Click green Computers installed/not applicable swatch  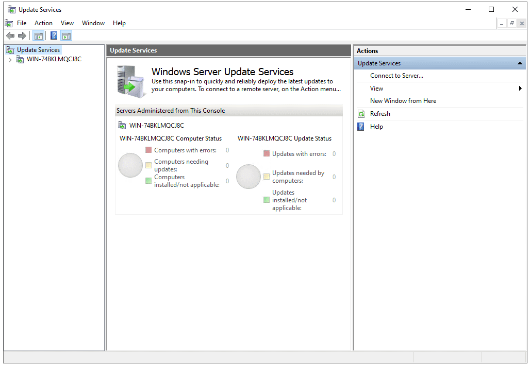pos(148,181)
